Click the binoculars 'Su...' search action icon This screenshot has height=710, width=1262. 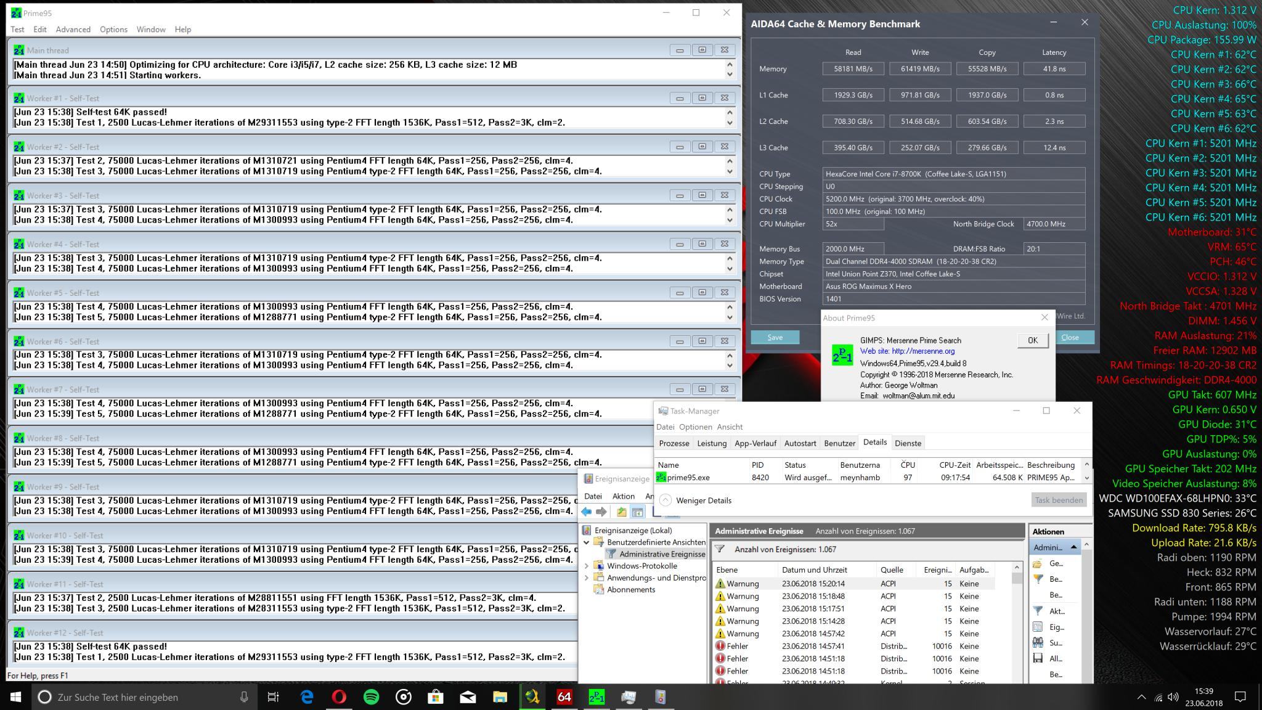[1038, 643]
